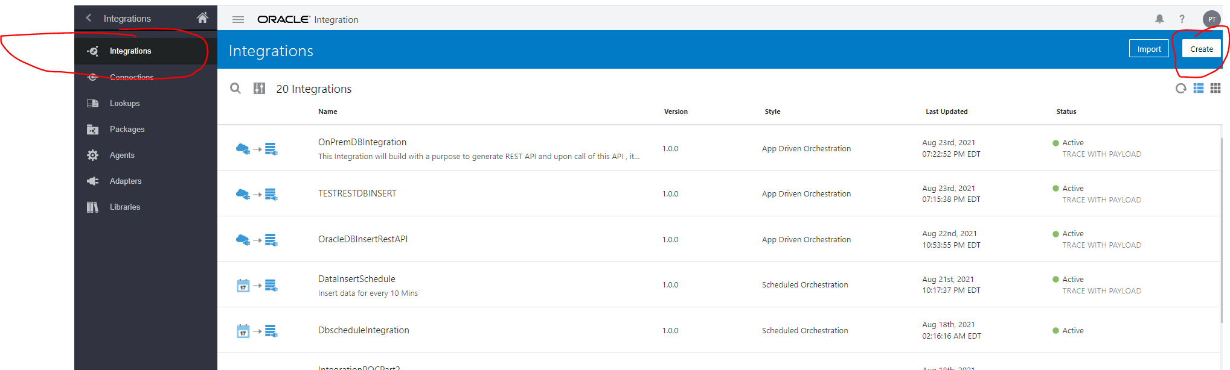The height and width of the screenshot is (370, 1230).
Task: Open the DataInsertSchedule integration
Action: click(x=357, y=279)
